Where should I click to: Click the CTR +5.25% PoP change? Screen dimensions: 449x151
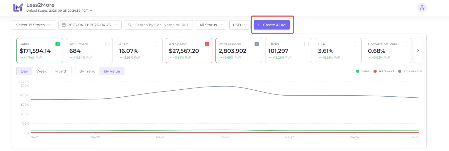click(x=329, y=57)
